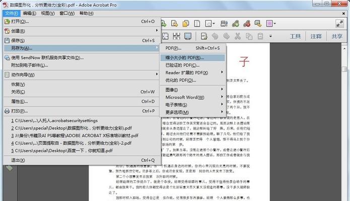Click the action wizard icon beside 动作向导(W)

coord(7,75)
